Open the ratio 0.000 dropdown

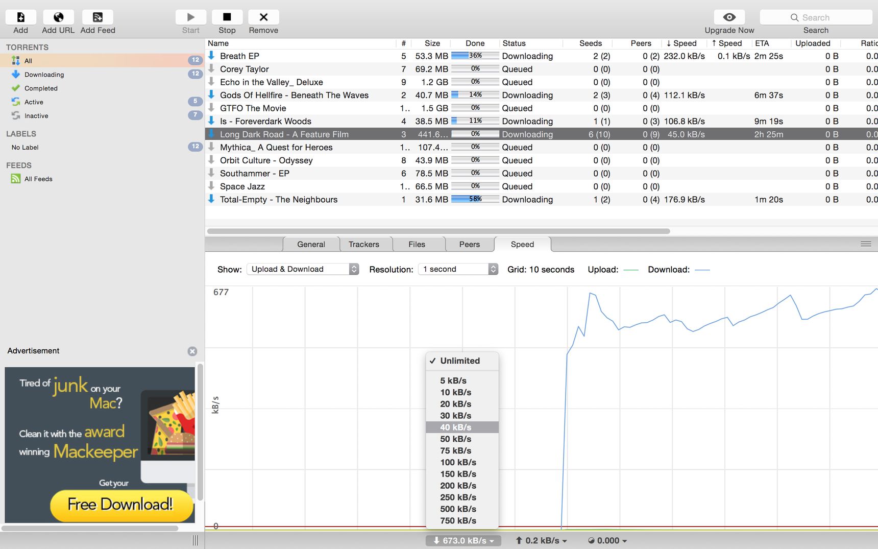point(607,540)
